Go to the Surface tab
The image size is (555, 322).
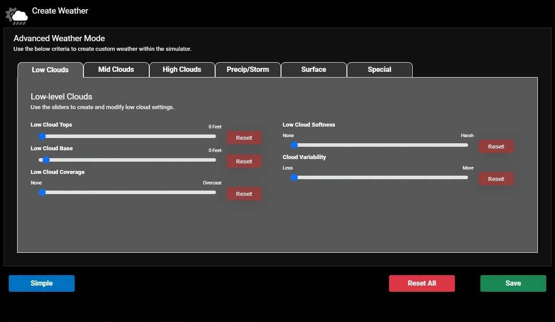tap(314, 70)
